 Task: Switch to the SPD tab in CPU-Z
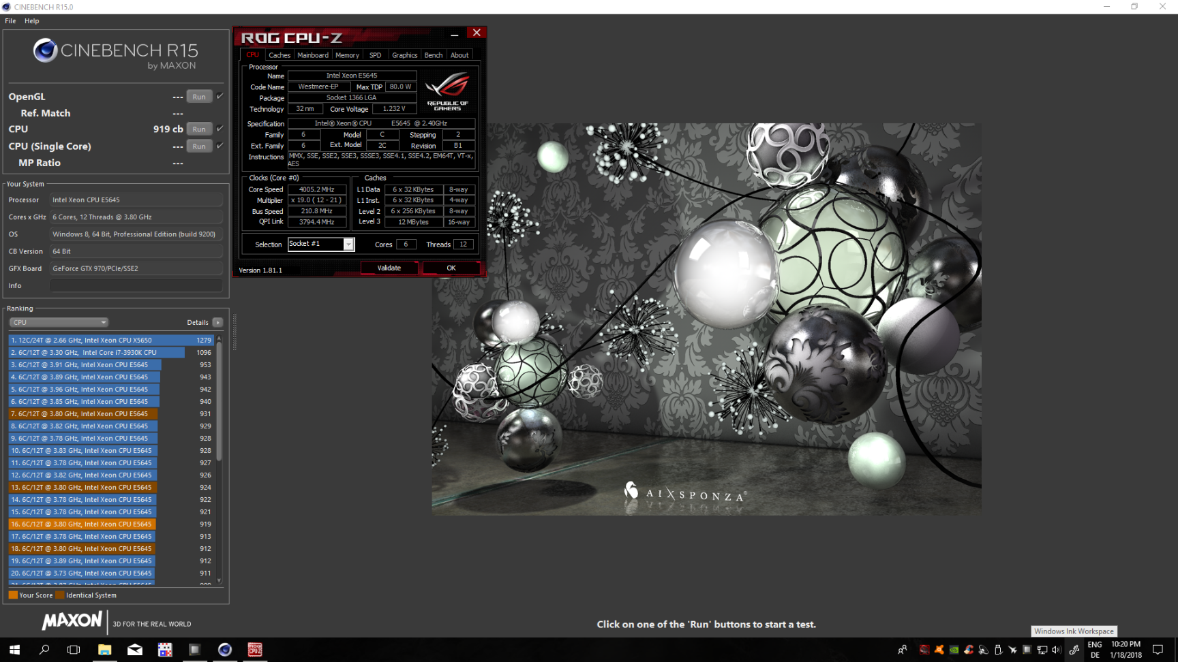(375, 55)
